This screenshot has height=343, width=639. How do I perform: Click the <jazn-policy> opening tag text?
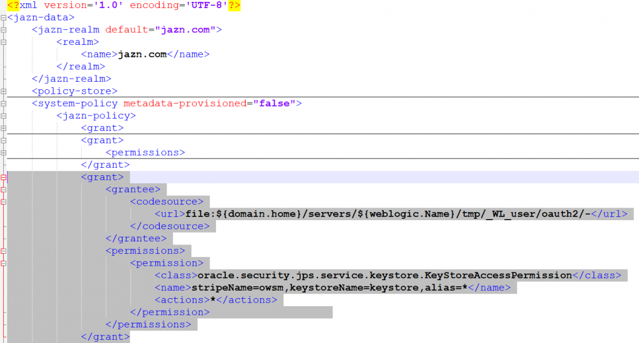96,116
